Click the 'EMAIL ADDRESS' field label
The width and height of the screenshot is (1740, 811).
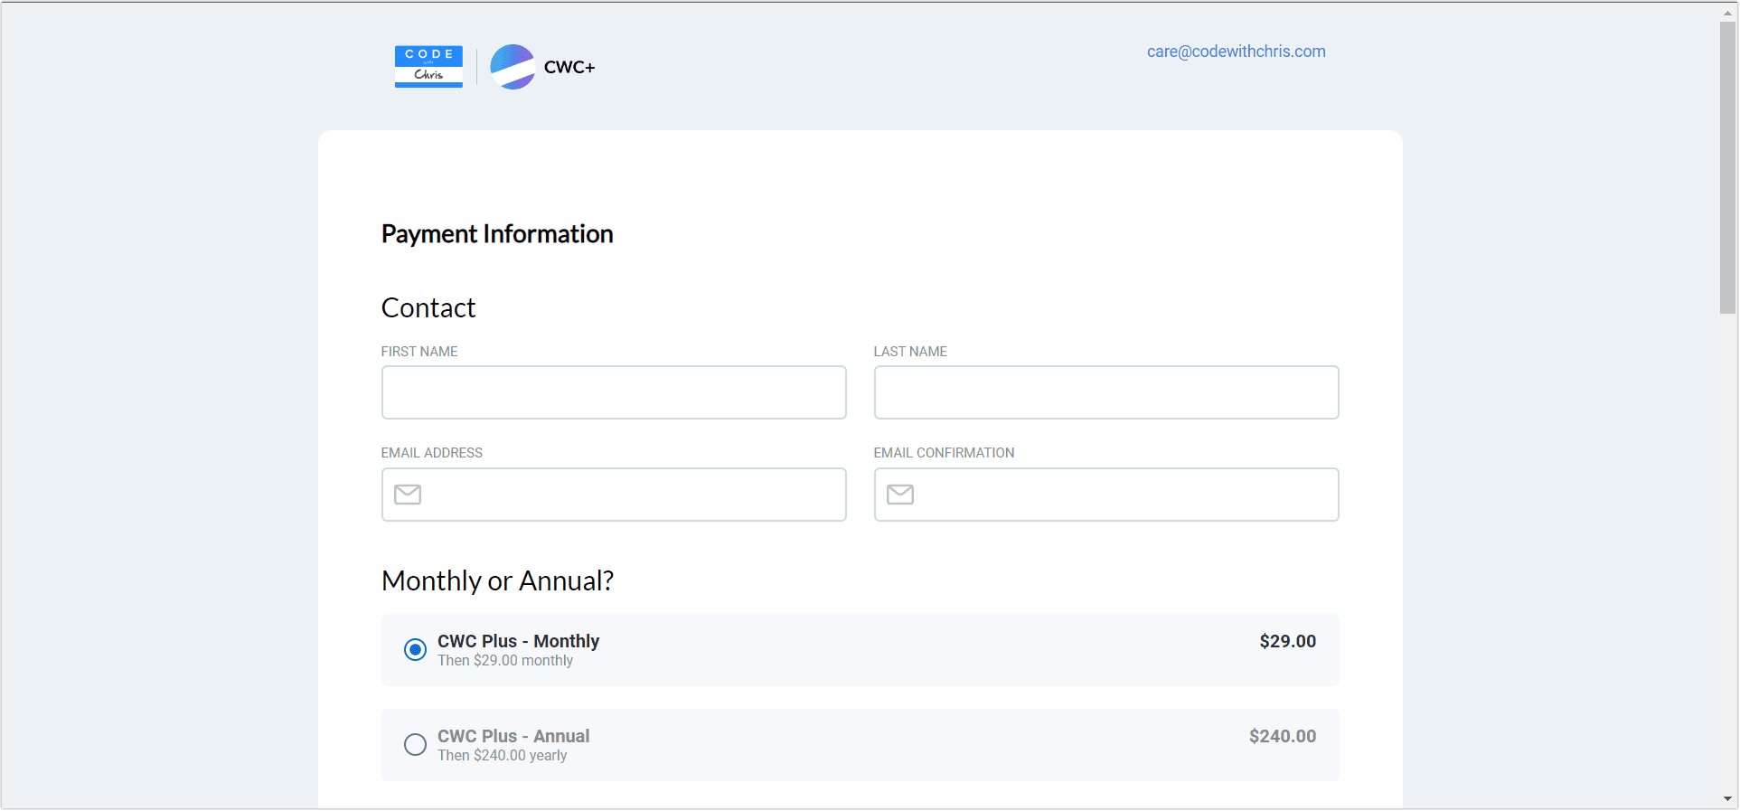(432, 453)
